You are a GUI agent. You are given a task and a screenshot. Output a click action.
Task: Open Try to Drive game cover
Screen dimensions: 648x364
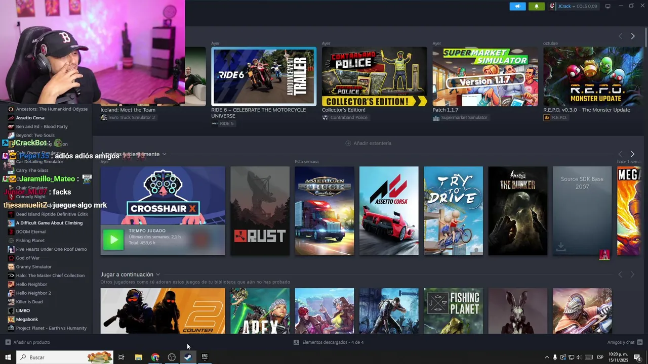click(x=453, y=211)
